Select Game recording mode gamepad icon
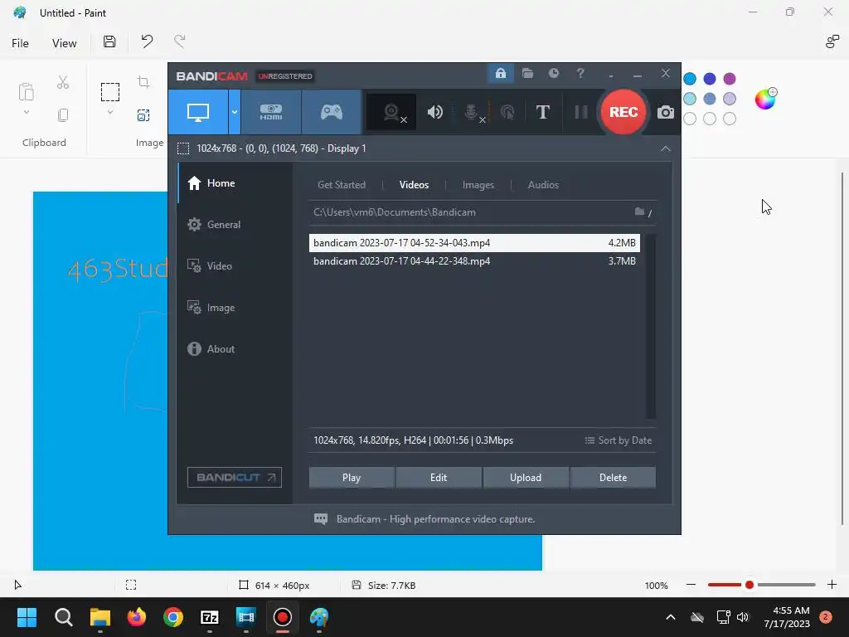 332,112
